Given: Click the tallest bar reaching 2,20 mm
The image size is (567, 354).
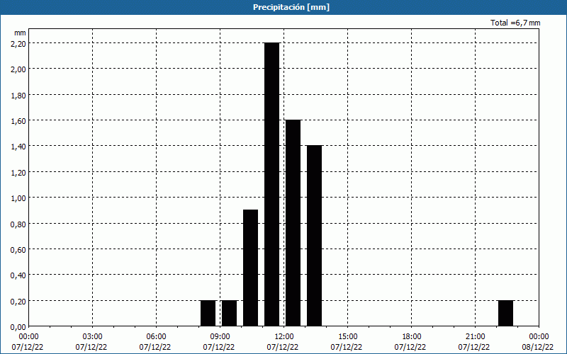Looking at the screenshot, I should coord(272,184).
